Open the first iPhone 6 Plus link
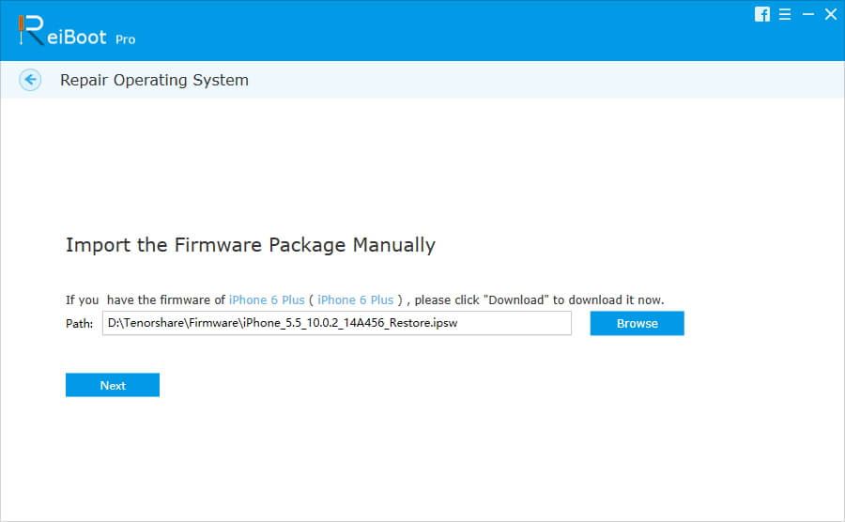The image size is (845, 522). [x=267, y=300]
